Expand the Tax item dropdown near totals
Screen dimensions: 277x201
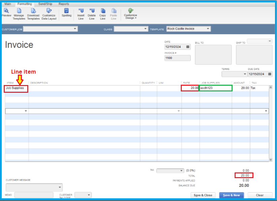(x=181, y=171)
